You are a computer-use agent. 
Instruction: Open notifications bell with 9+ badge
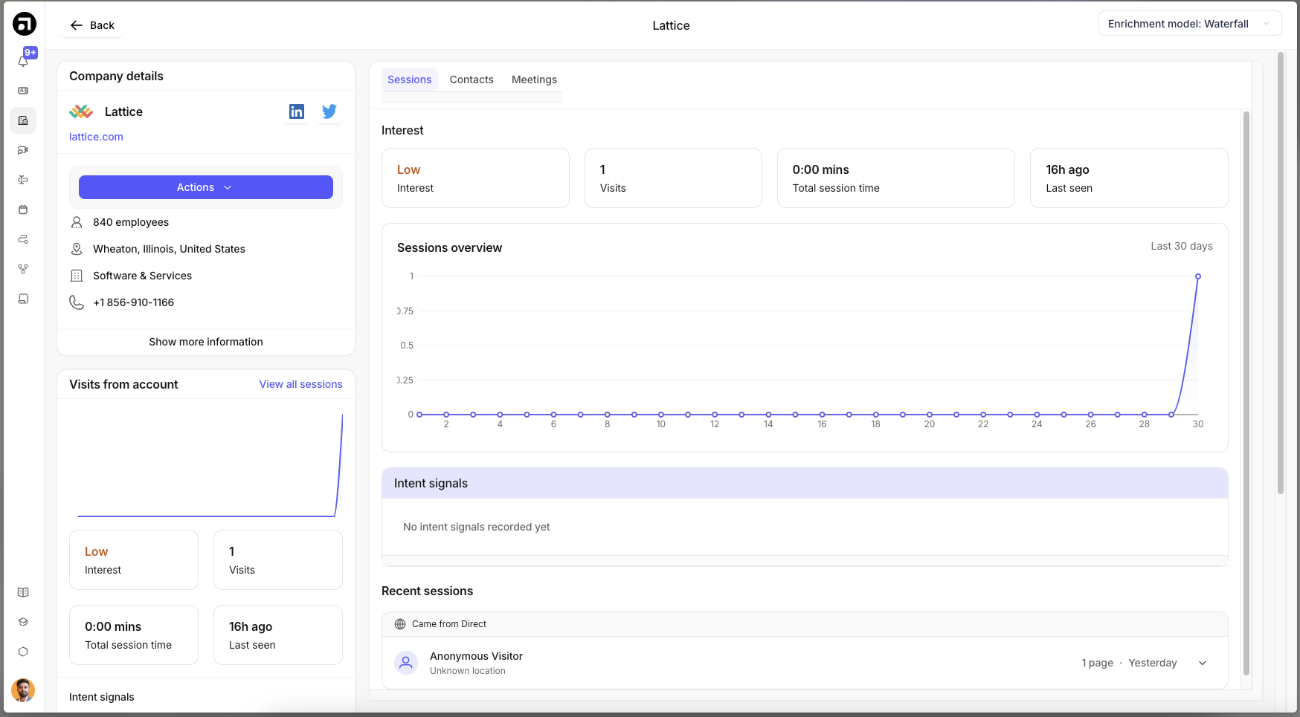(24, 61)
